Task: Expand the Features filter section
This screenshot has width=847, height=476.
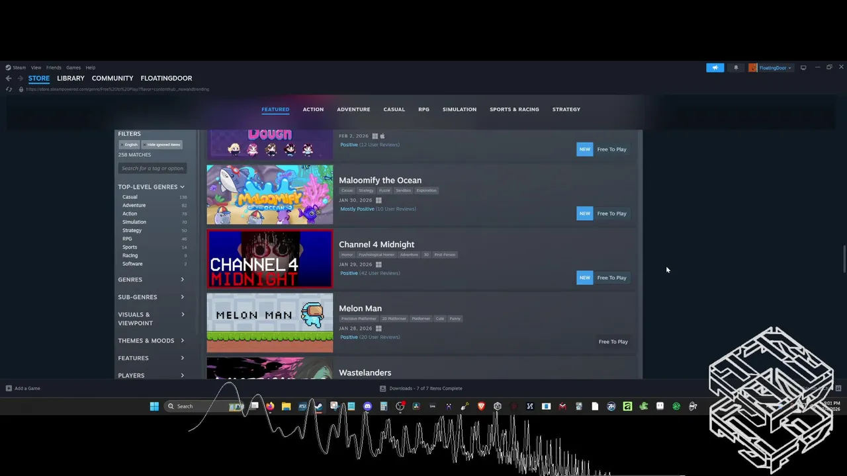Action: pyautogui.click(x=152, y=358)
